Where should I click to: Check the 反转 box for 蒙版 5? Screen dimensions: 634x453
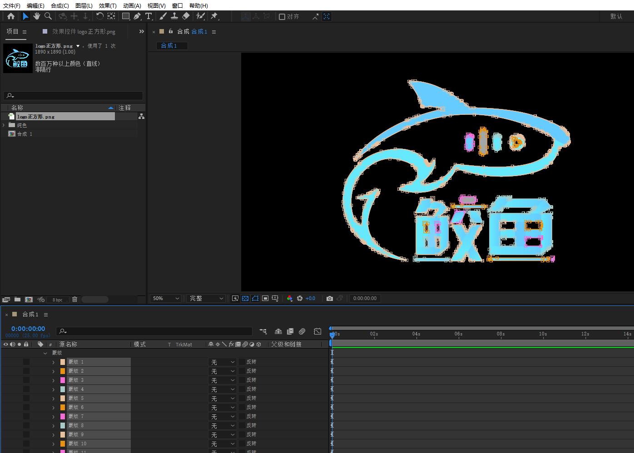tap(242, 398)
